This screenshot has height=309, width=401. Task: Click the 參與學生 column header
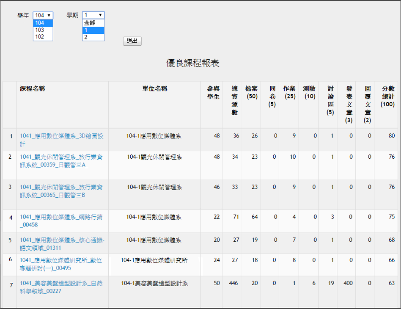213,92
